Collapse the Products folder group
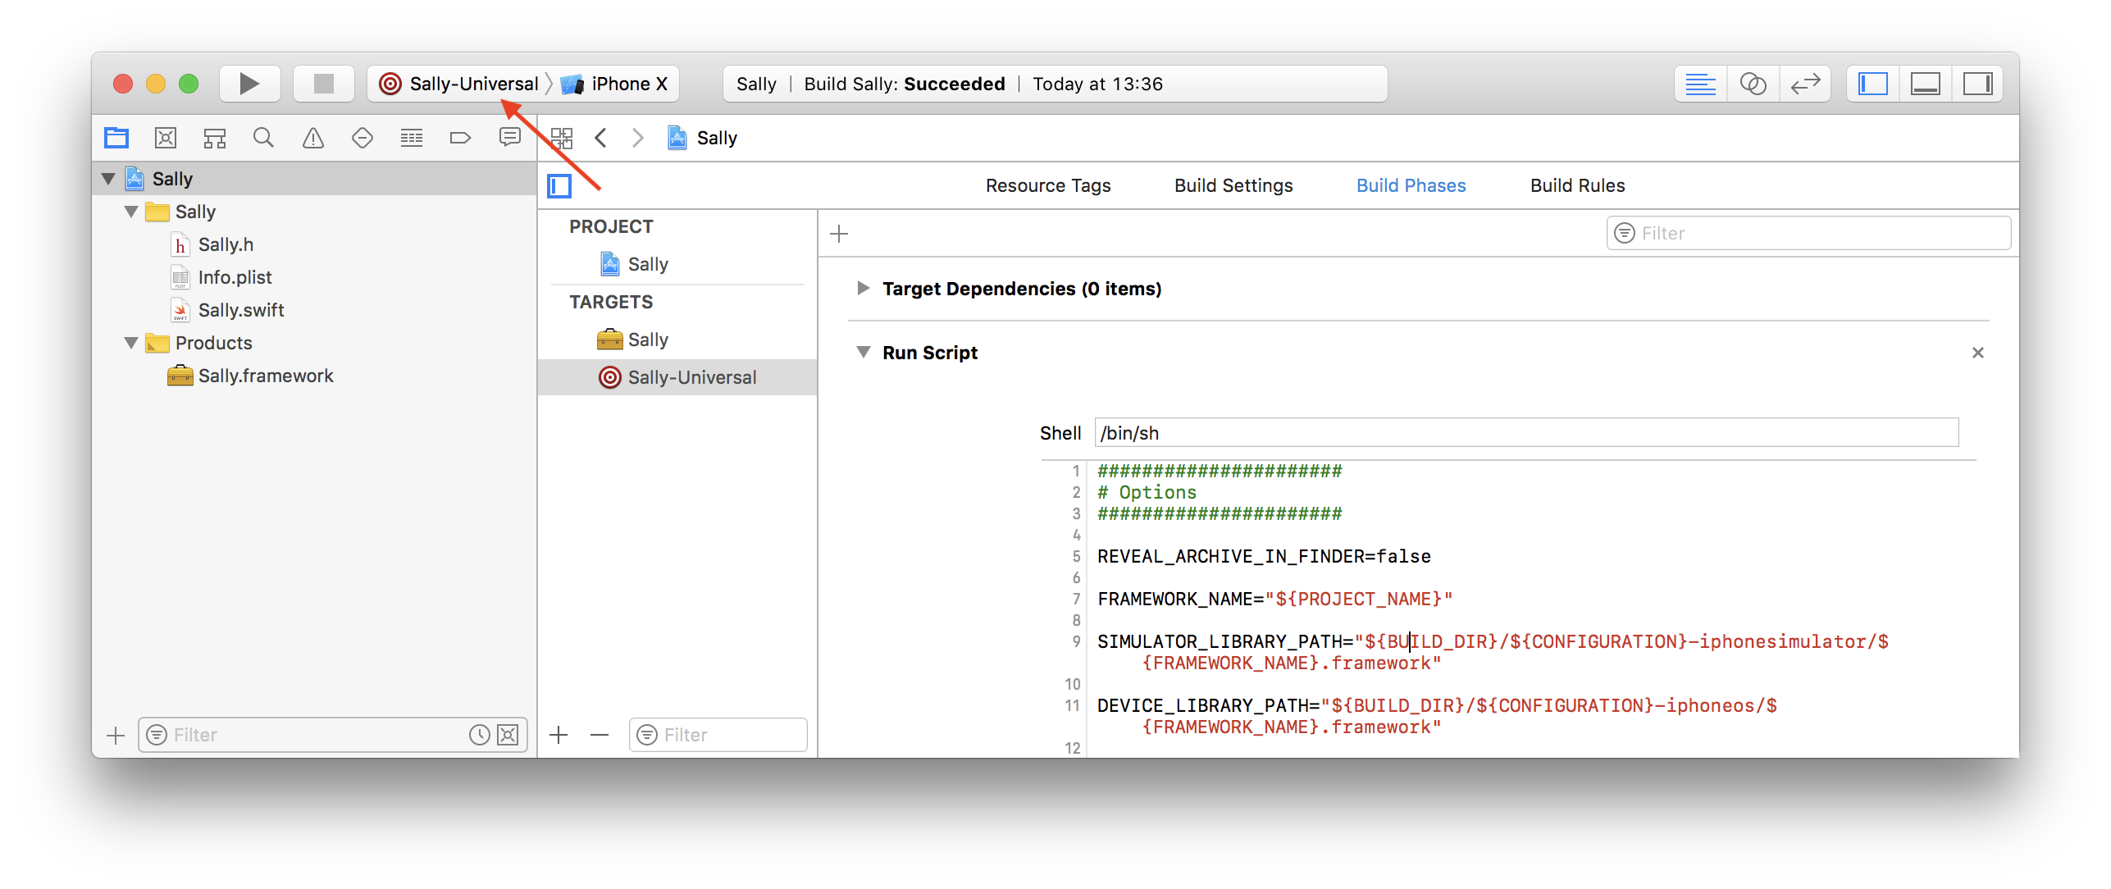 131,343
